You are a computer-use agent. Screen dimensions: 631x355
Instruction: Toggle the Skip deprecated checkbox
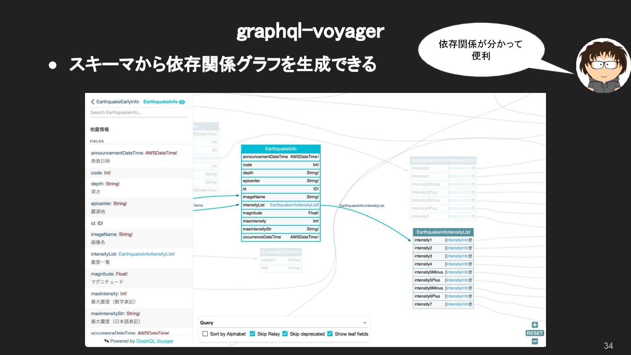coord(285,334)
